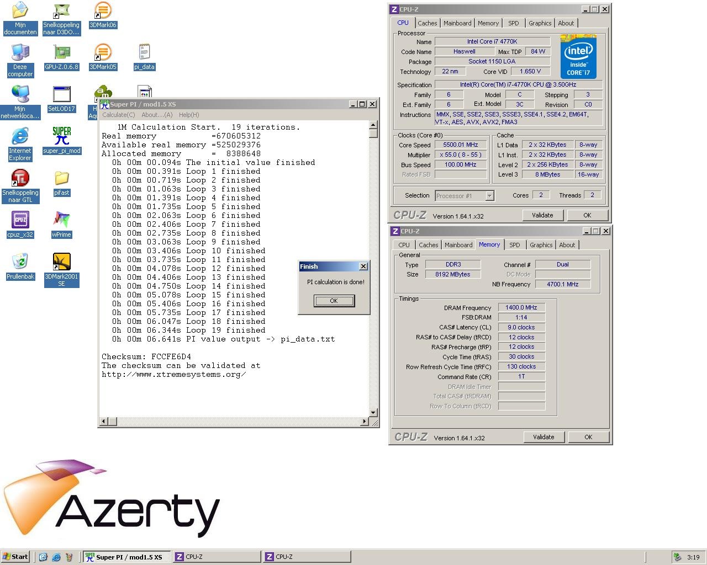Switch to Mainboard tab in lower CPU-Z window
This screenshot has height=565, width=707.
pos(458,245)
